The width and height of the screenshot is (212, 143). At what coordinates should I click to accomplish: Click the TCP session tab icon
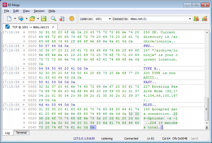coord(7,27)
